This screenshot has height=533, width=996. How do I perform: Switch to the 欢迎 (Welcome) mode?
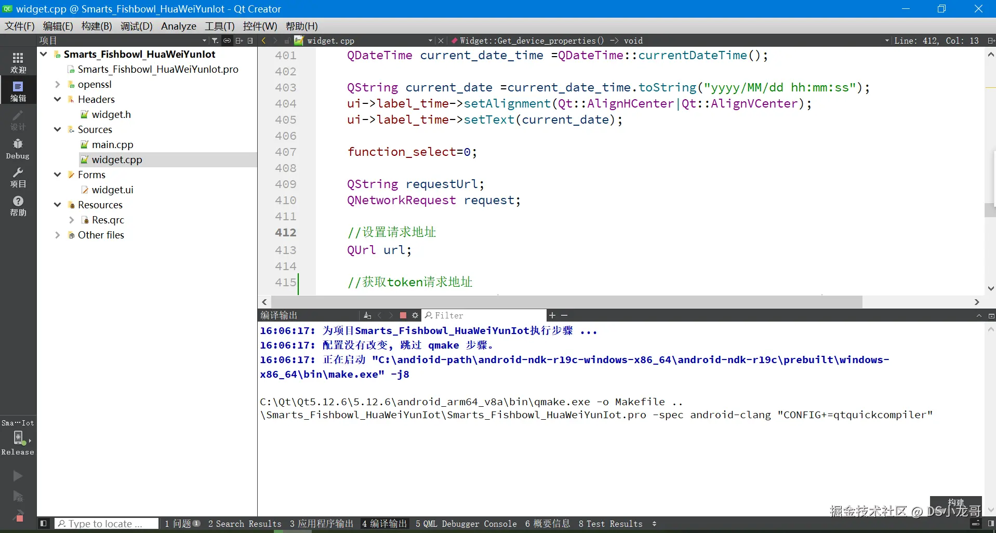click(18, 62)
